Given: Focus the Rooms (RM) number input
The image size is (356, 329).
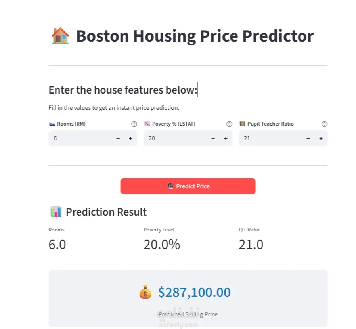Looking at the screenshot, I should pyautogui.click(x=79, y=138).
